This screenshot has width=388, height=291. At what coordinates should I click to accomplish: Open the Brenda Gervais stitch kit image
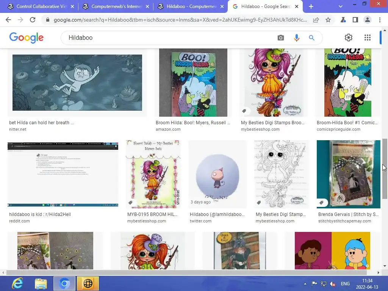349,174
